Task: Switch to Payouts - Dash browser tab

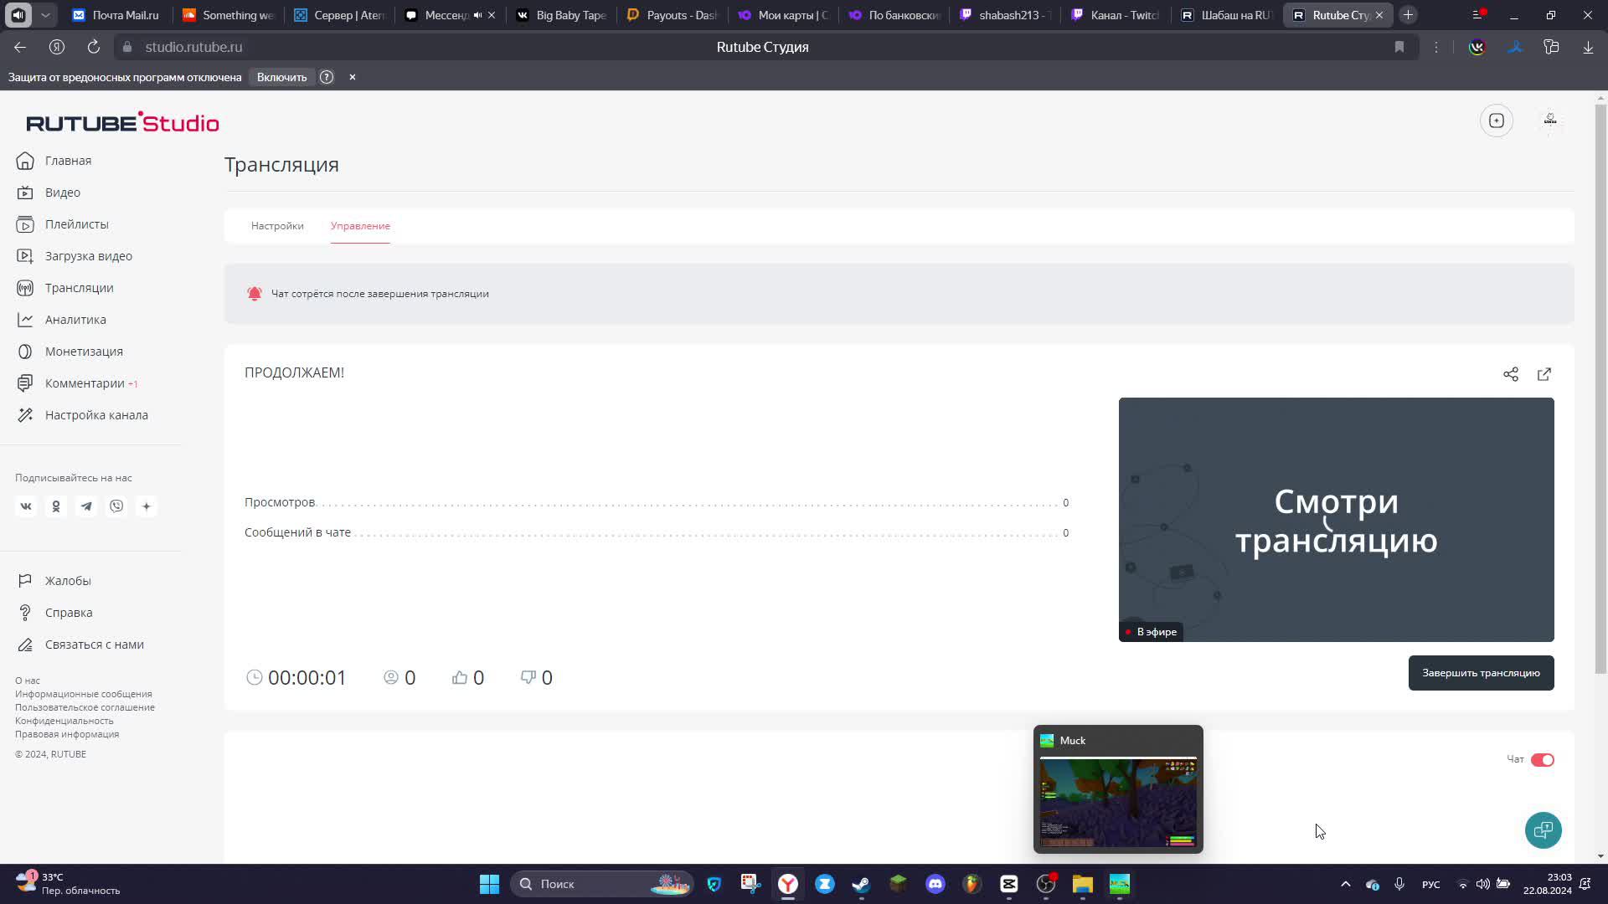Action: coord(673,15)
